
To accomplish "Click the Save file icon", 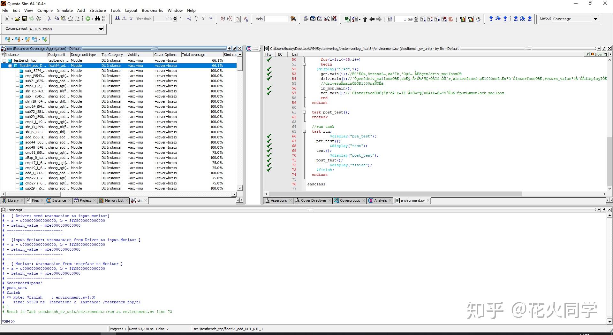I will pos(24,19).
